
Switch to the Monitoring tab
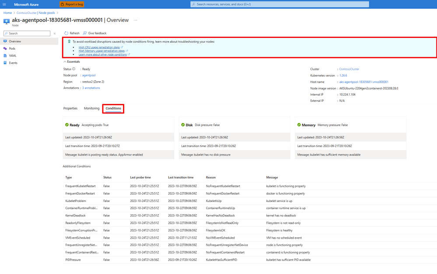coord(91,108)
